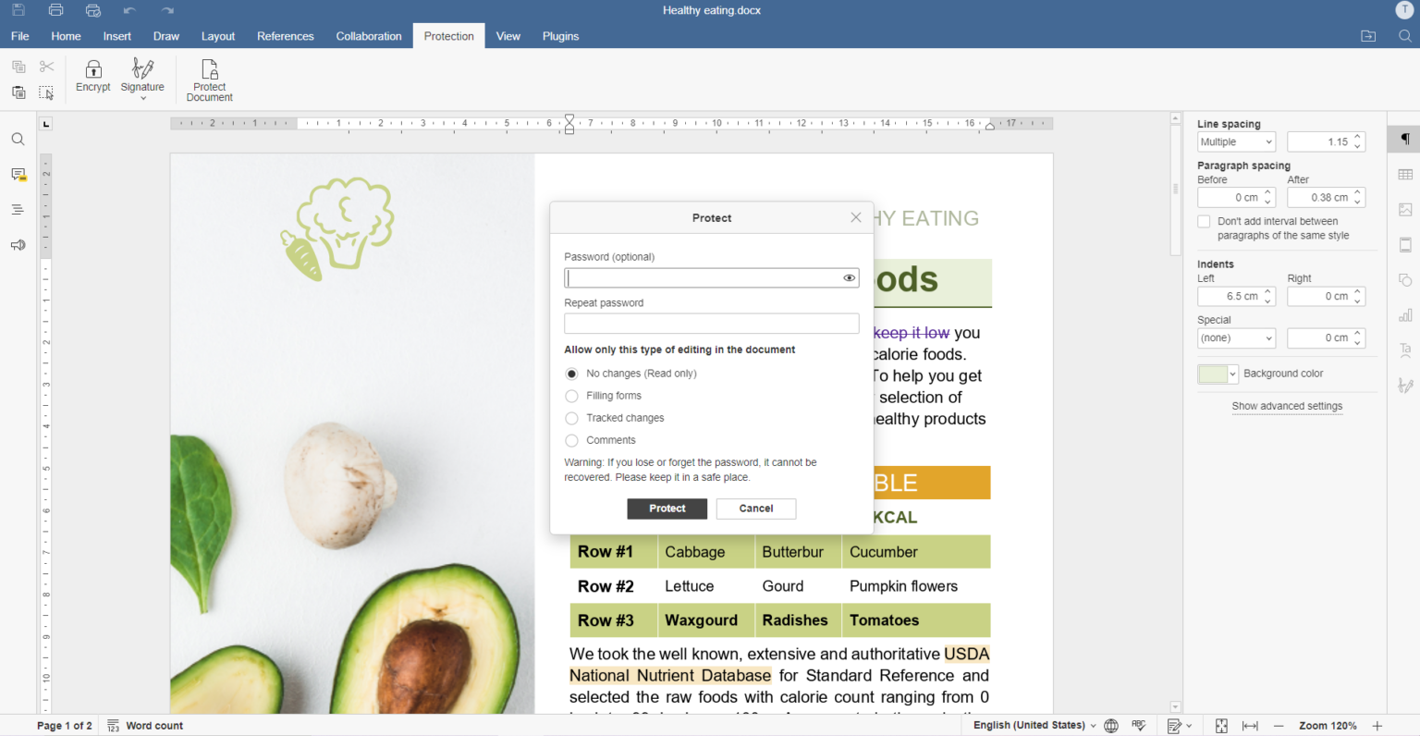Open the Comments sidebar panel
The height and width of the screenshot is (736, 1420).
18,174
